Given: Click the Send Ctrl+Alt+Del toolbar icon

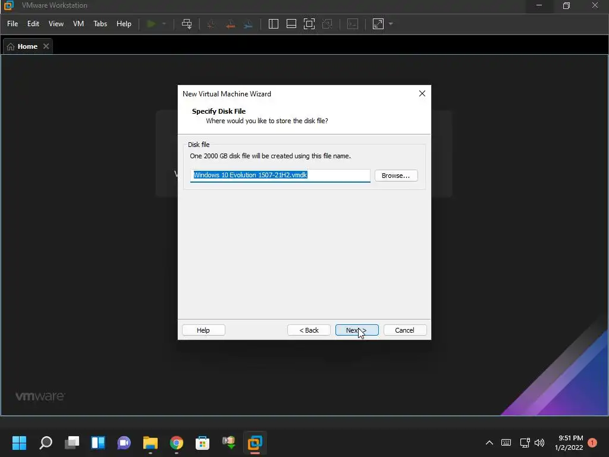Looking at the screenshot, I should pyautogui.click(x=187, y=24).
